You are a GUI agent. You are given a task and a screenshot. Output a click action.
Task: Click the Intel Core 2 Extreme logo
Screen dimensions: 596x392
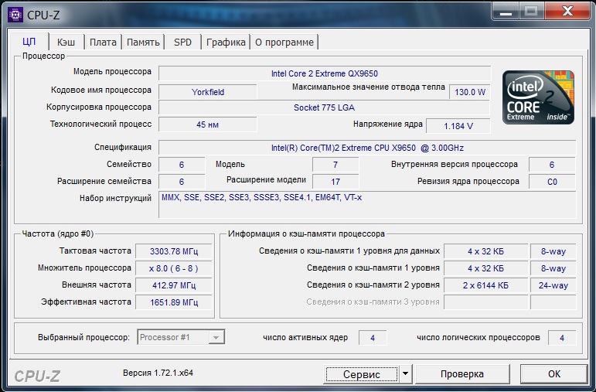coord(538,97)
